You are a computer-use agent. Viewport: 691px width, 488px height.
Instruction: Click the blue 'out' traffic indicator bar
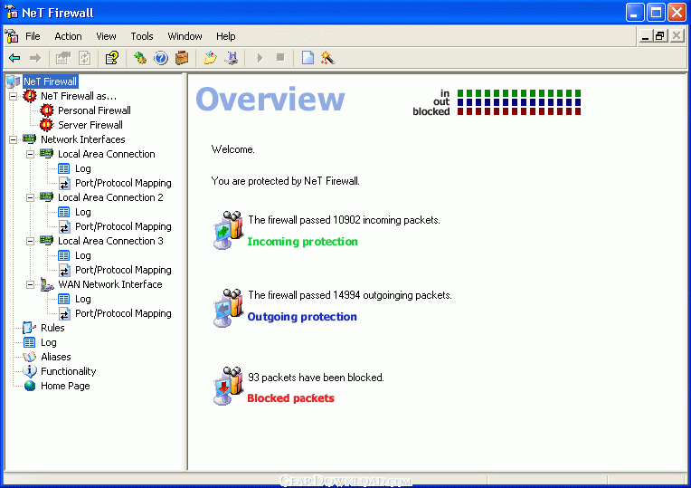point(519,102)
